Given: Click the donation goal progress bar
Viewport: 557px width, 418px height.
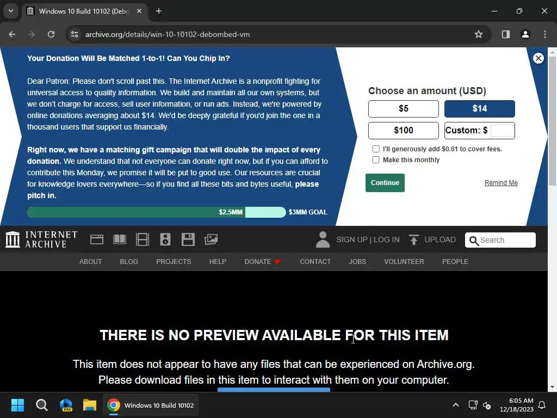Looking at the screenshot, I should 156,212.
